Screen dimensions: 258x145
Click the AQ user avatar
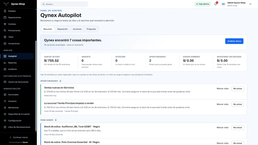coord(223,4)
